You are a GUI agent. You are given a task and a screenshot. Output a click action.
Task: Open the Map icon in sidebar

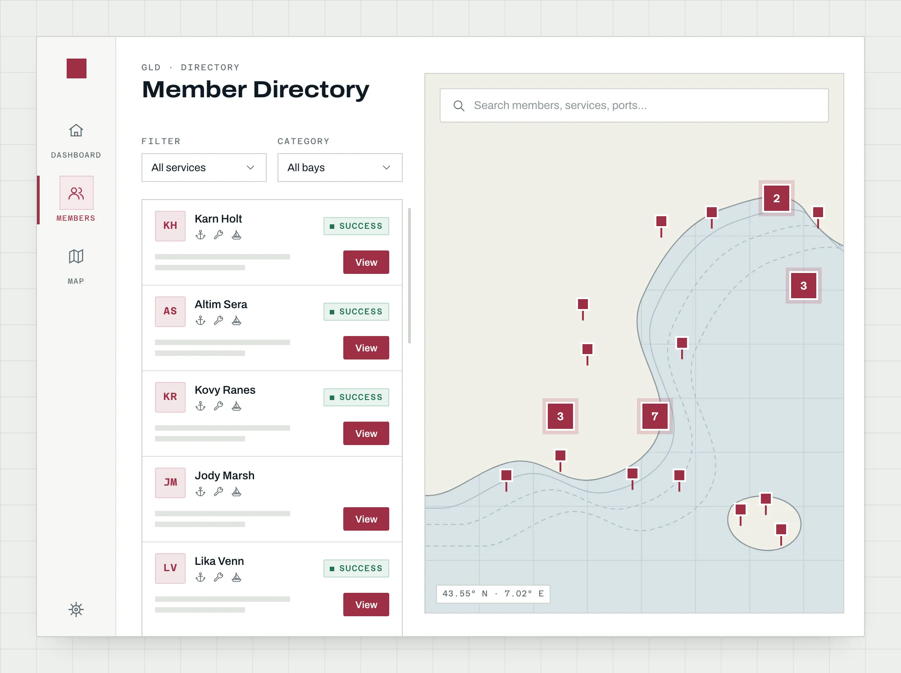point(76,256)
